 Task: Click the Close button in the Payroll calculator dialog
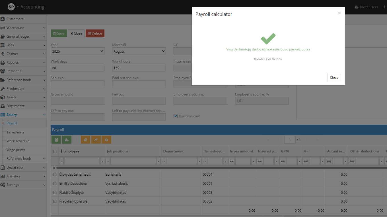(x=334, y=77)
